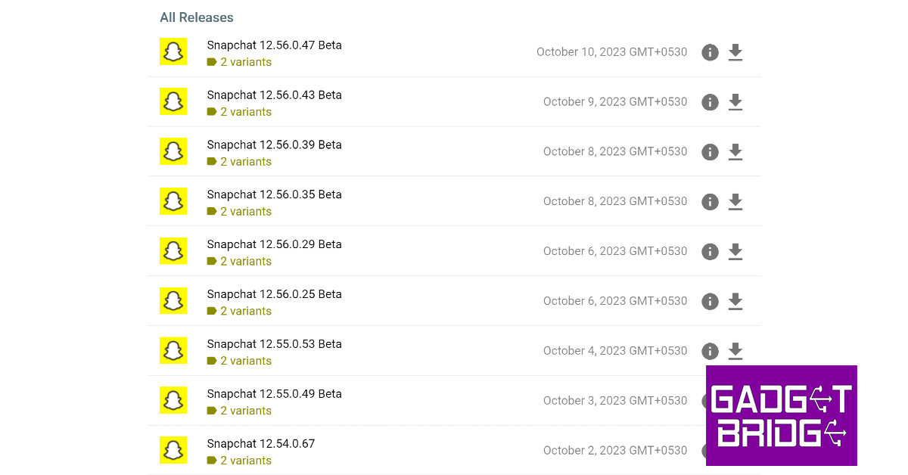
Task: Expand 2 variants under Snapchat 12.56.0.39 Beta
Action: pos(245,162)
